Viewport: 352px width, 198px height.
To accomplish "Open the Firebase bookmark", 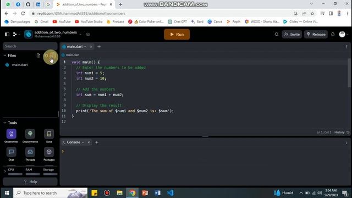I will point(116,21).
